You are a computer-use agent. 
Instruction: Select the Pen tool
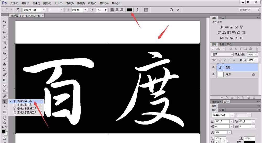4,96
